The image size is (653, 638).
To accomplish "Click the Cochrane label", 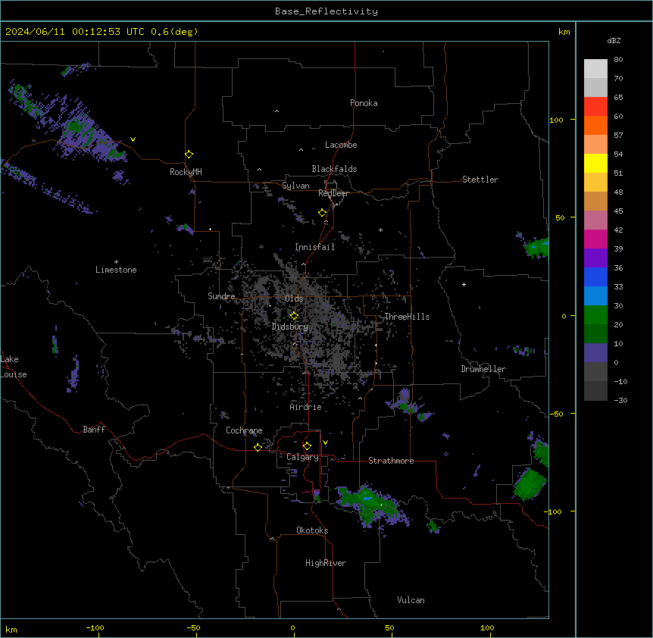I will click(244, 430).
